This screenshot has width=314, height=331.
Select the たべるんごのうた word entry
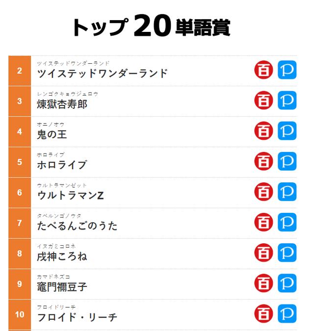pyautogui.click(x=77, y=226)
